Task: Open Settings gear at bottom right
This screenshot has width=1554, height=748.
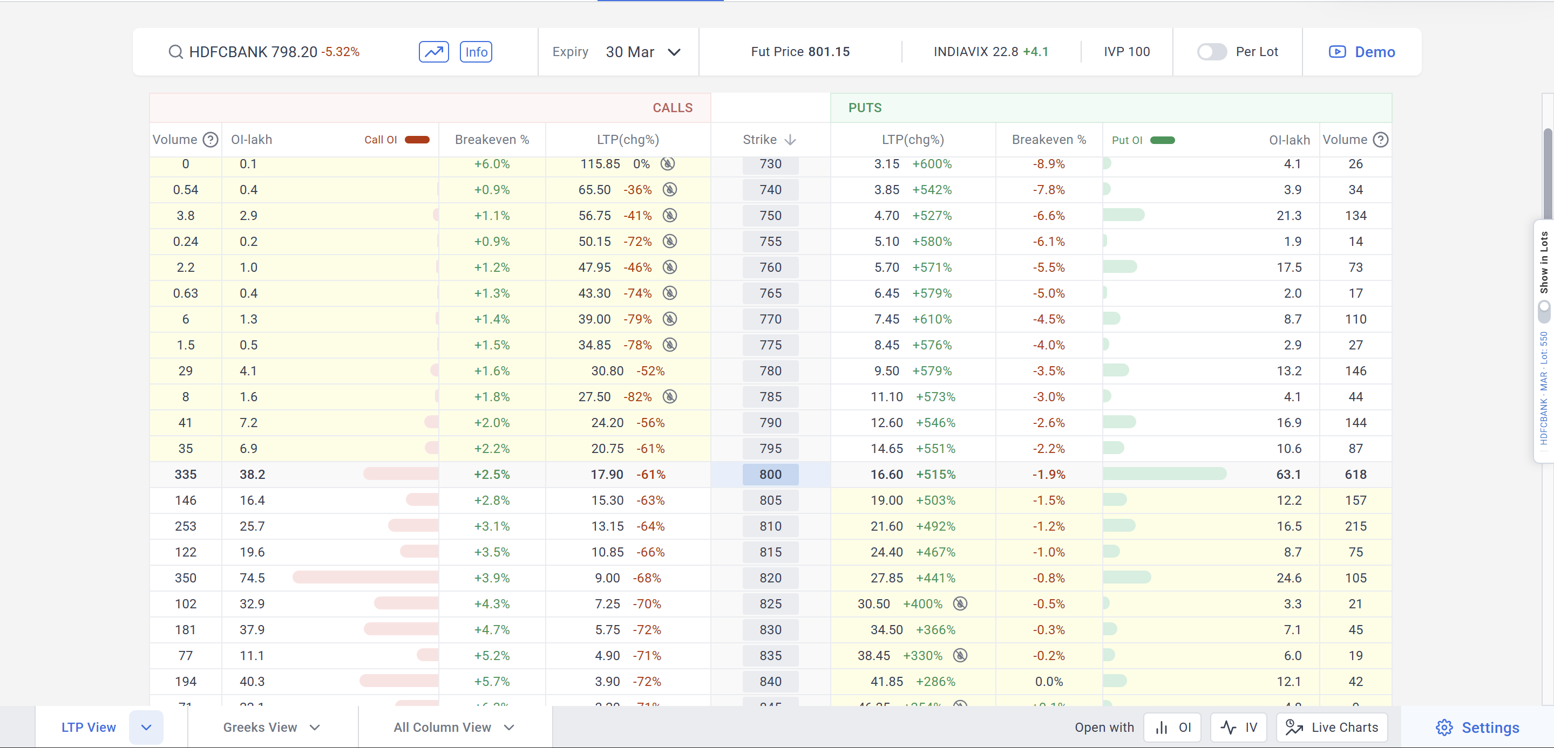Action: click(1444, 728)
